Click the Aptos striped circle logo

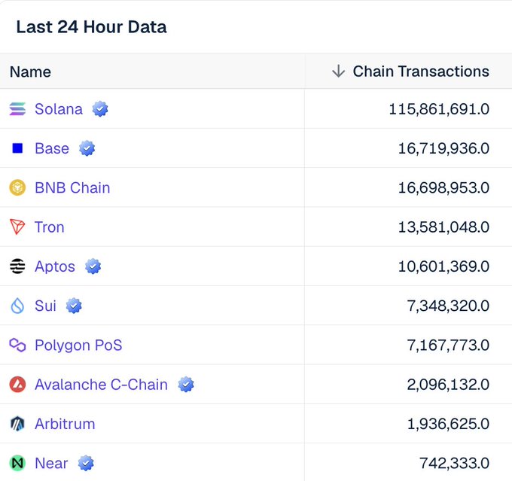(17, 266)
